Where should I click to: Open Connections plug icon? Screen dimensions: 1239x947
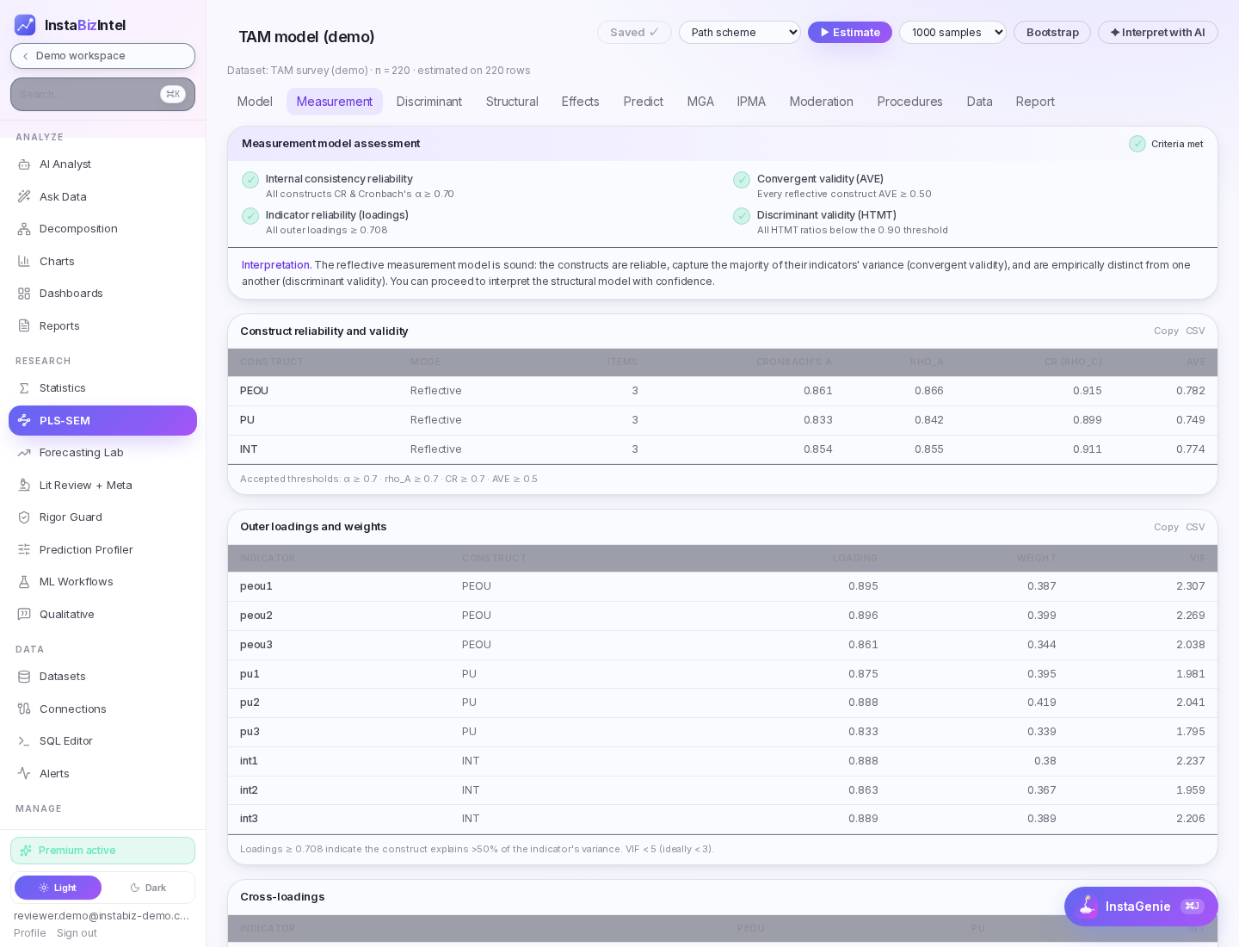pos(24,709)
